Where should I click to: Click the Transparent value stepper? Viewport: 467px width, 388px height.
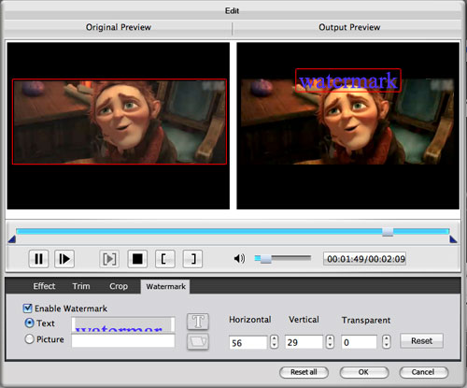[x=387, y=341]
